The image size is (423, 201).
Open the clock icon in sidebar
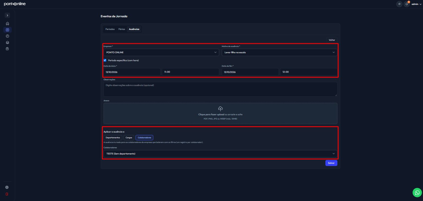[x=7, y=36]
